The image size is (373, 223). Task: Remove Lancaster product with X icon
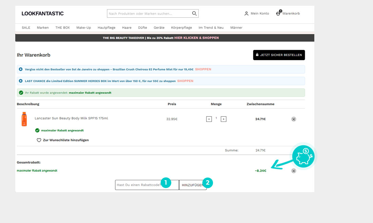tap(294, 119)
